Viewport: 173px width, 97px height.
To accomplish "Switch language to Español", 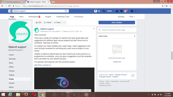I will (x=115, y=77).
